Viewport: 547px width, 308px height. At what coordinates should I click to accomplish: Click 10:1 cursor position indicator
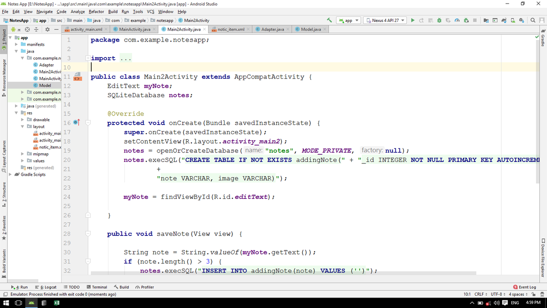pos(467,294)
